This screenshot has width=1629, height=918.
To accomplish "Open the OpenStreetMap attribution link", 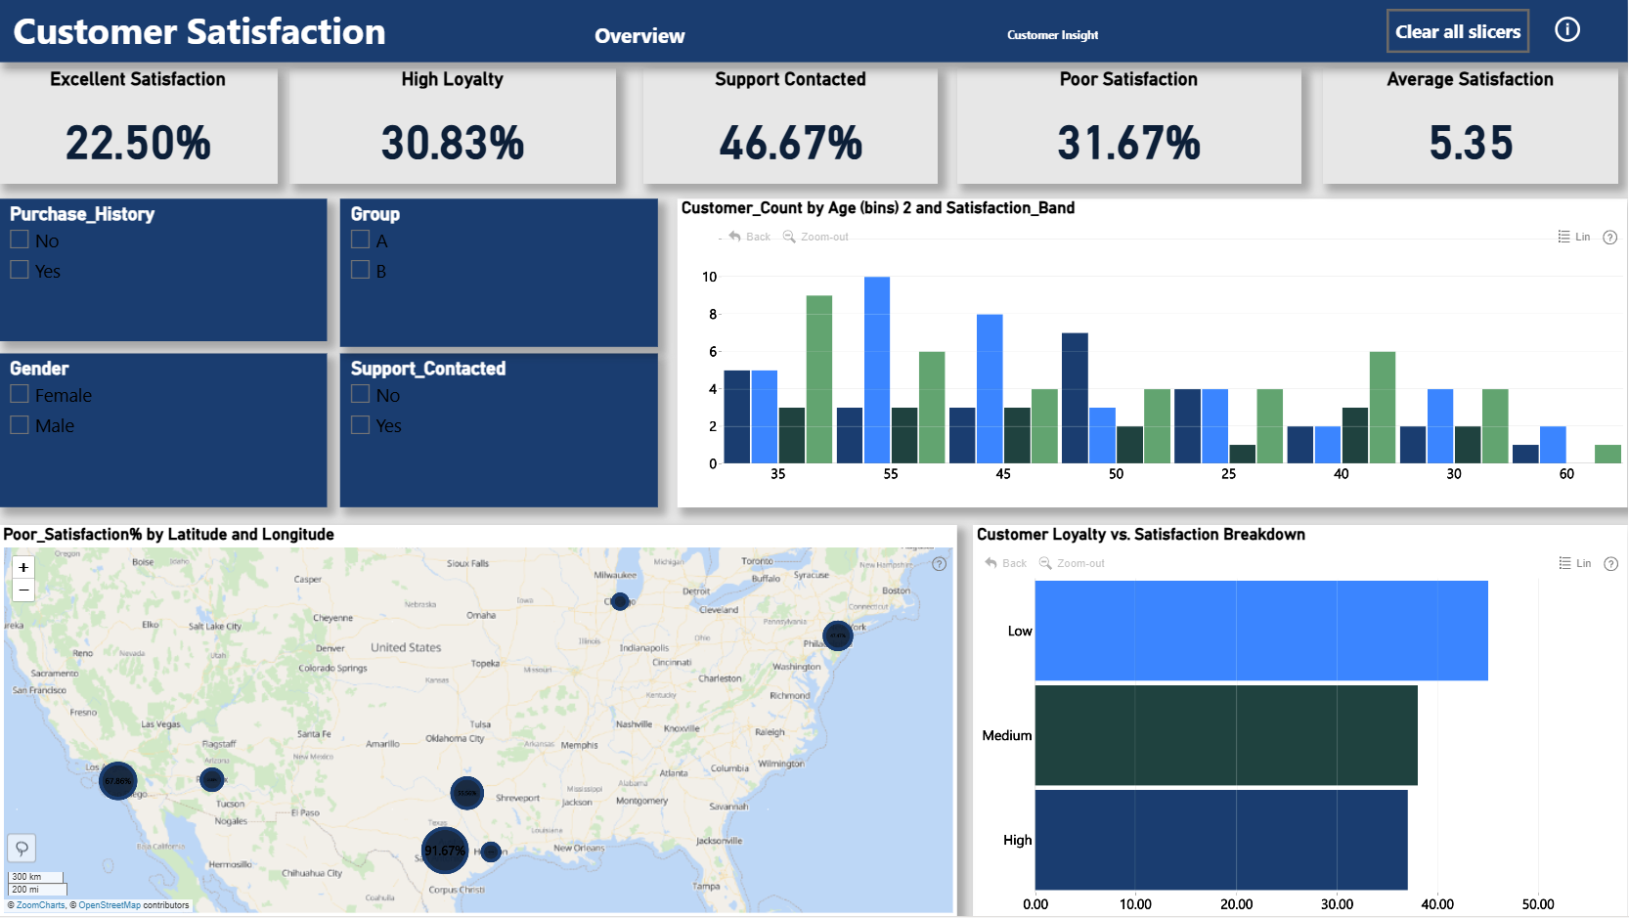I will point(110,905).
